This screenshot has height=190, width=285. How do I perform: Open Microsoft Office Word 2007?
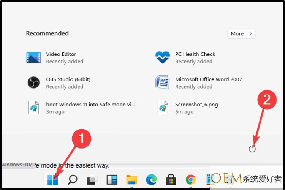(x=163, y=82)
